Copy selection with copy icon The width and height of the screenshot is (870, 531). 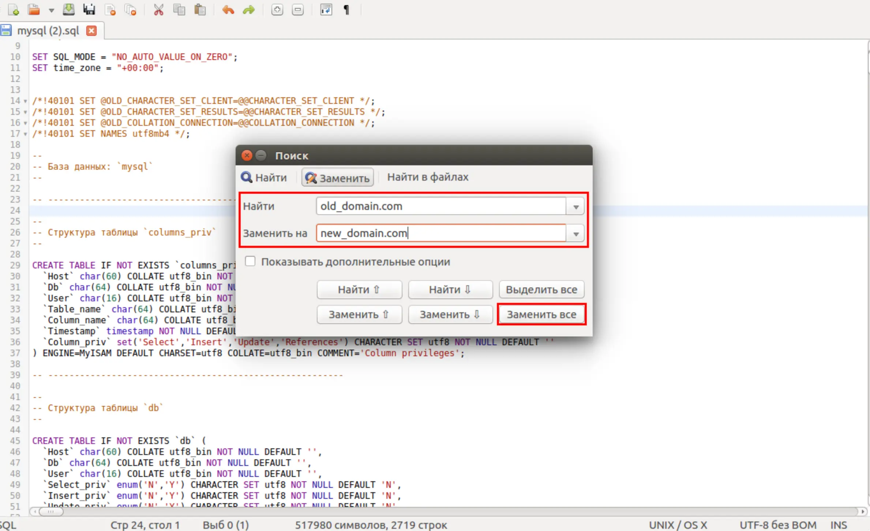tap(179, 10)
